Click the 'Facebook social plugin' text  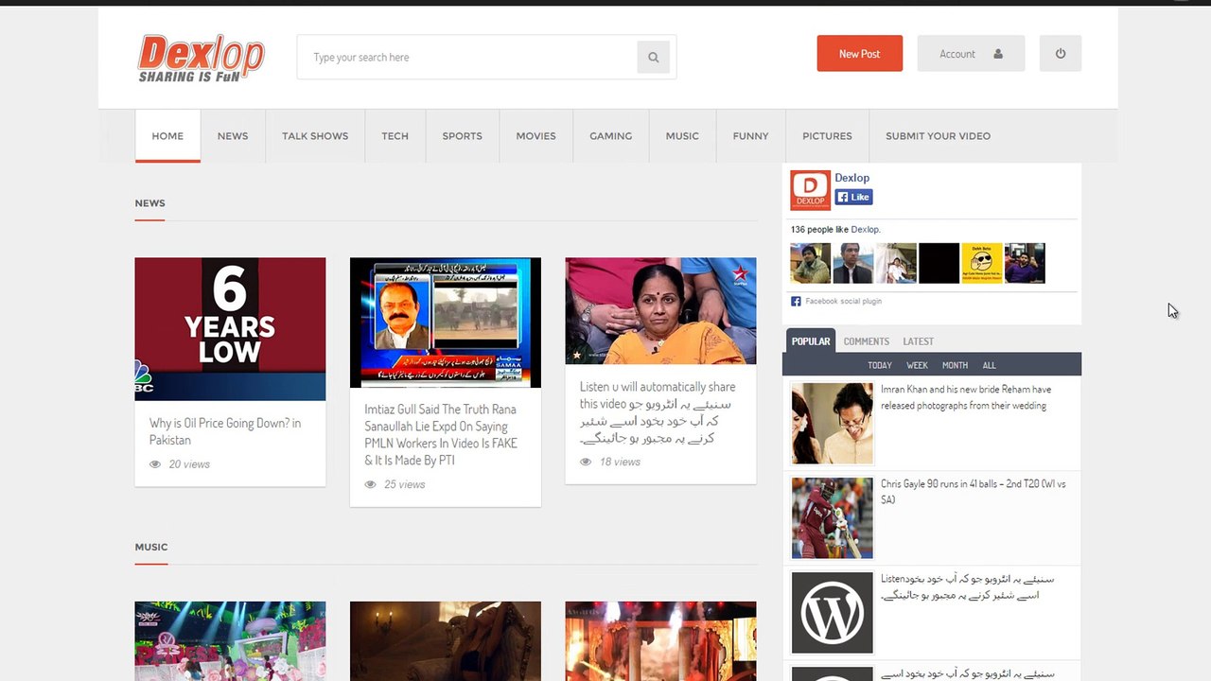844,302
